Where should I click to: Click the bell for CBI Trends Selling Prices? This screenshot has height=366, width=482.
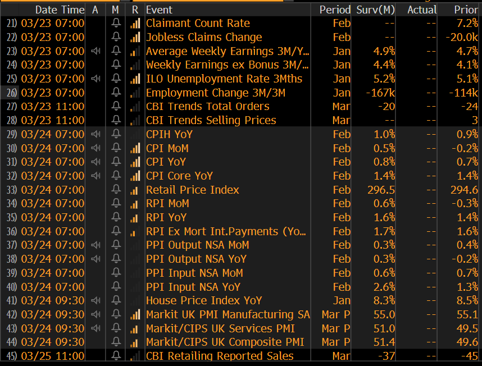[x=116, y=120]
